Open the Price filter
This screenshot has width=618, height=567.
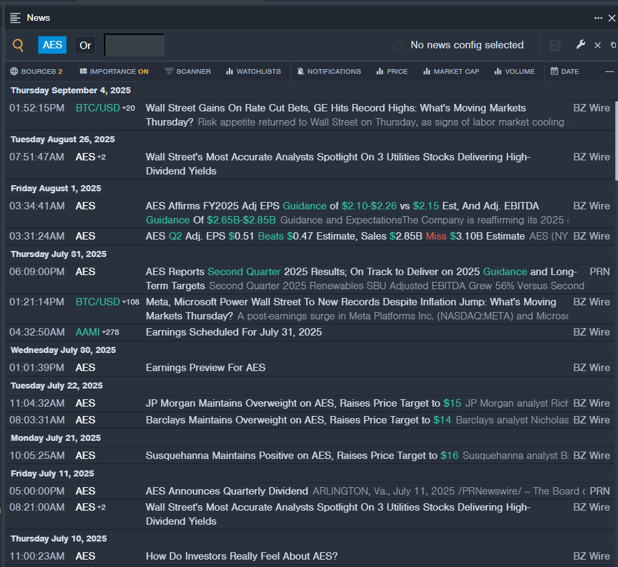(392, 71)
